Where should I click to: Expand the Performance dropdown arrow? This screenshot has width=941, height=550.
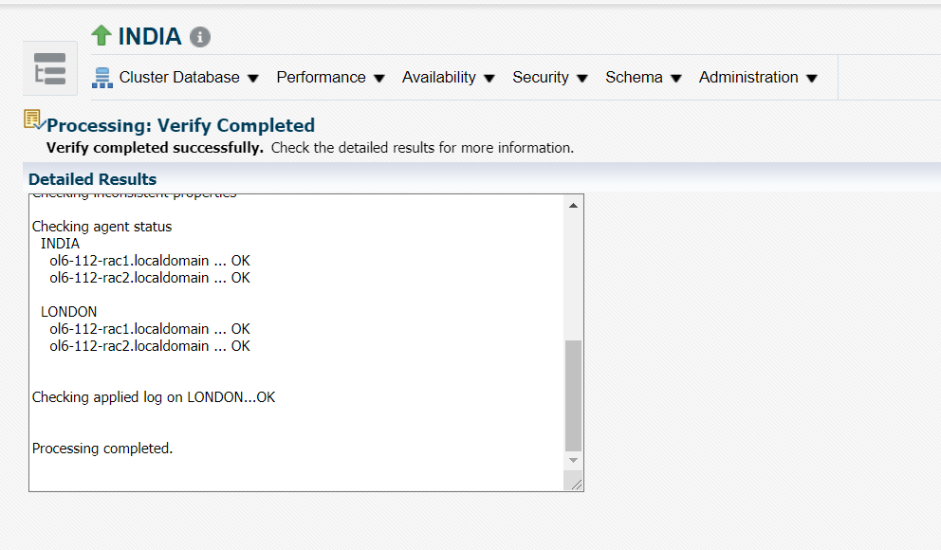pyautogui.click(x=379, y=79)
